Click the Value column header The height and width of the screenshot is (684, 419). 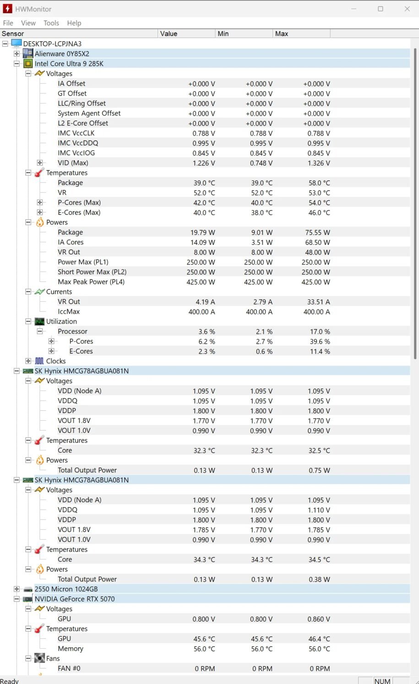[186, 33]
